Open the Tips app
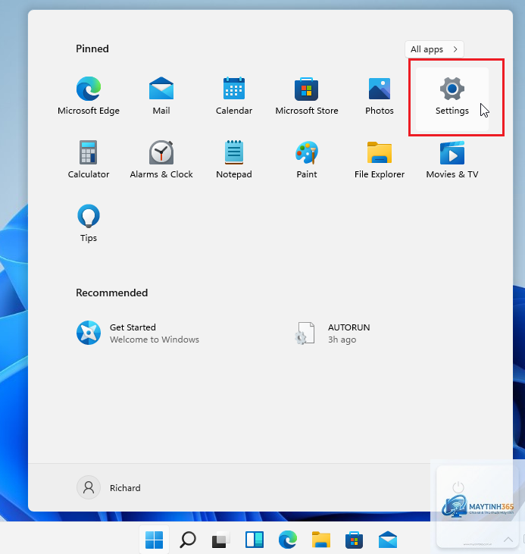Viewport: 525px width, 554px height. (x=89, y=223)
